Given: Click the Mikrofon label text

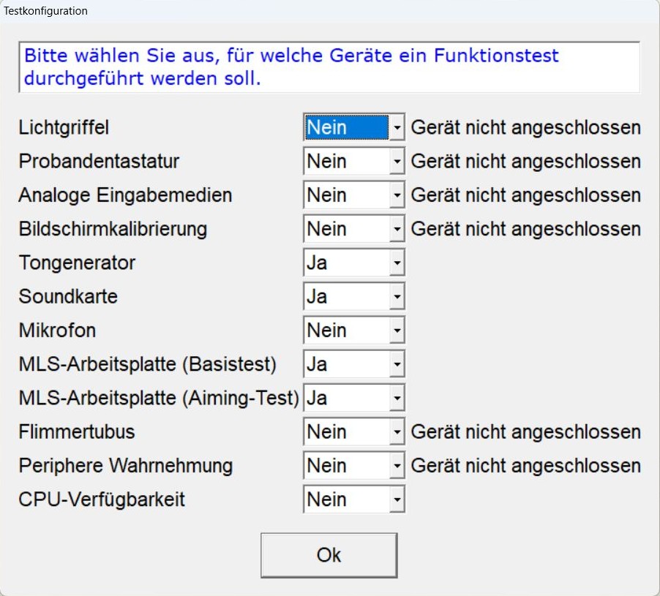Looking at the screenshot, I should (57, 331).
